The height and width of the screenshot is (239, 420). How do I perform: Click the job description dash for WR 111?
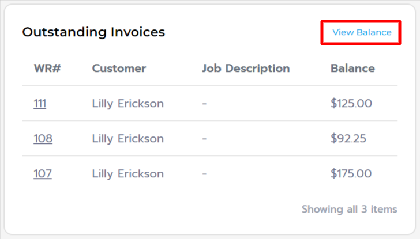[x=204, y=104]
